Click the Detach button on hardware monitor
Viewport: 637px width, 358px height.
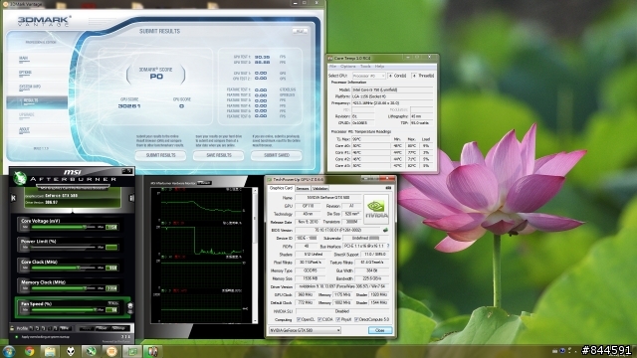click(204, 183)
